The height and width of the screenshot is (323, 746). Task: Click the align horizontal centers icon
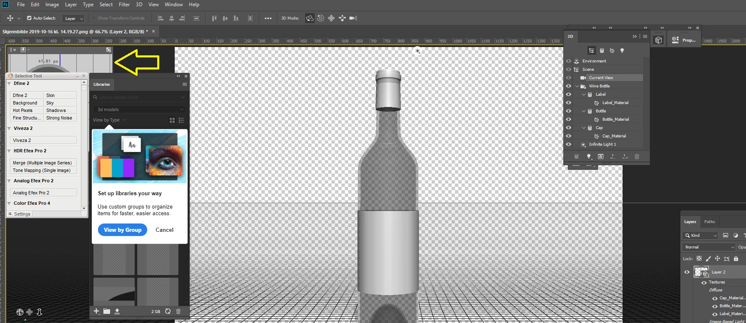tap(171, 18)
